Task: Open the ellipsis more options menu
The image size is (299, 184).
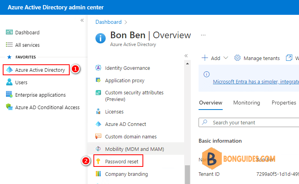Action: point(203,35)
